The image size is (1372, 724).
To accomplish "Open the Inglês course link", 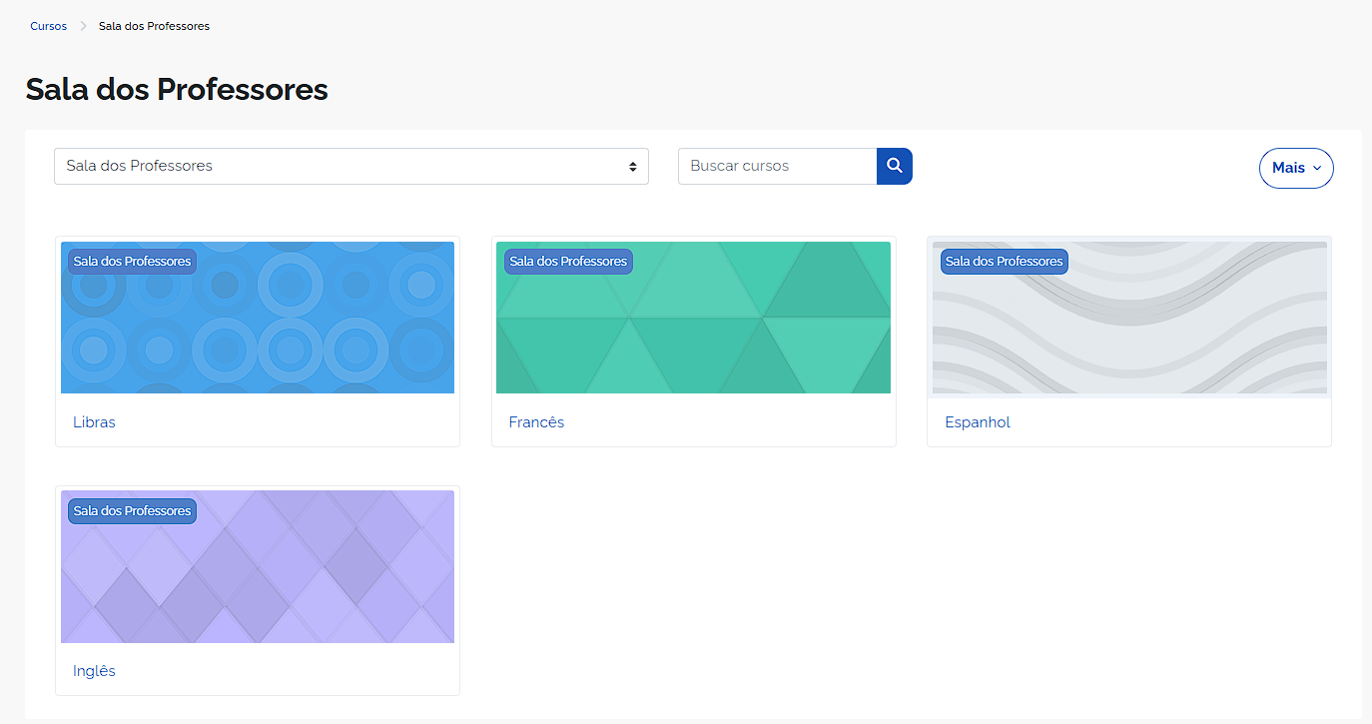I will coord(94,671).
